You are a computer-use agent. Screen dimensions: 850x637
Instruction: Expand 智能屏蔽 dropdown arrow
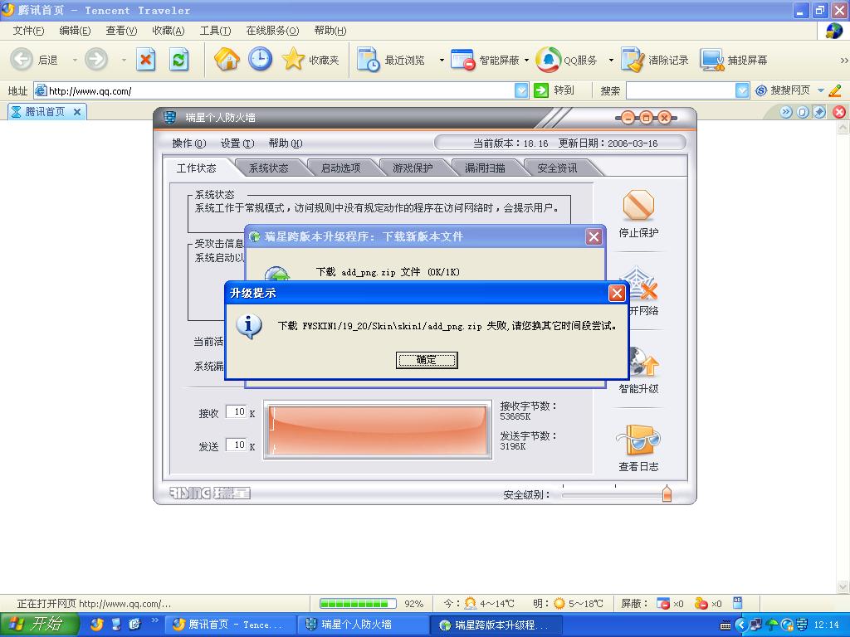click(x=526, y=60)
